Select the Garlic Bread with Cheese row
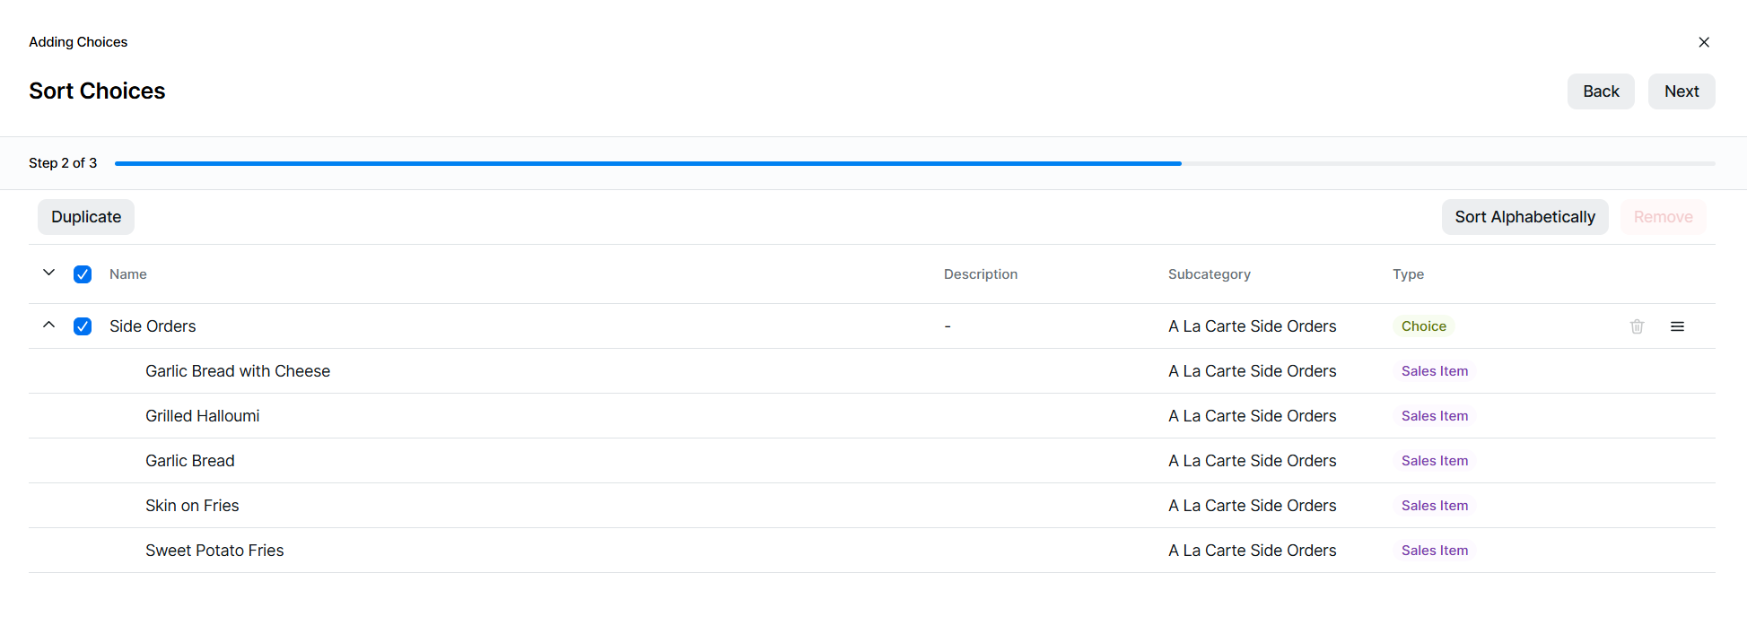The height and width of the screenshot is (625, 1747). [x=238, y=371]
